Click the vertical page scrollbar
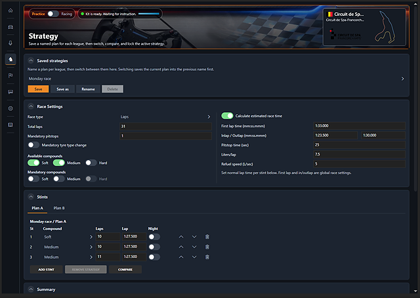The height and width of the screenshot is (298, 420). pos(415,99)
